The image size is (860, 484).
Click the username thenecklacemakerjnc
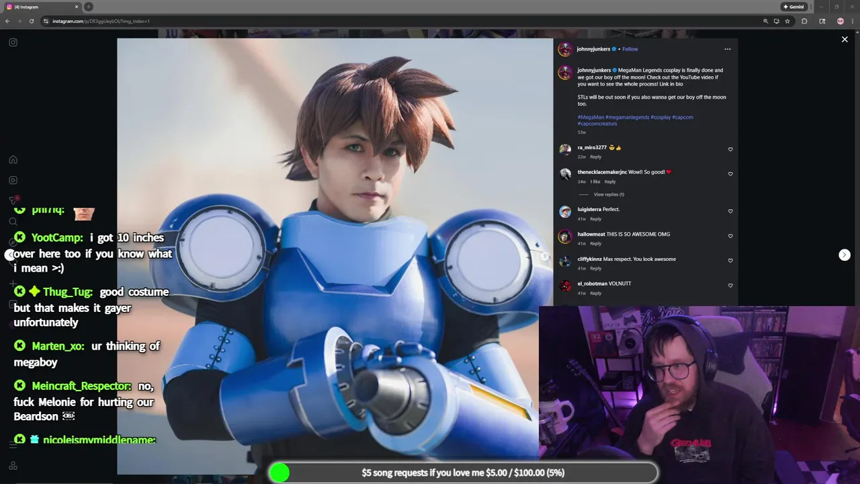(x=602, y=172)
